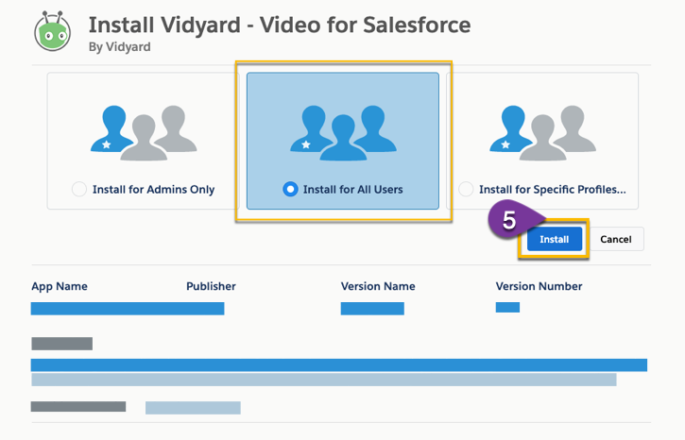The image size is (685, 440).
Task: Click the Install for All Users label
Action: tap(353, 190)
